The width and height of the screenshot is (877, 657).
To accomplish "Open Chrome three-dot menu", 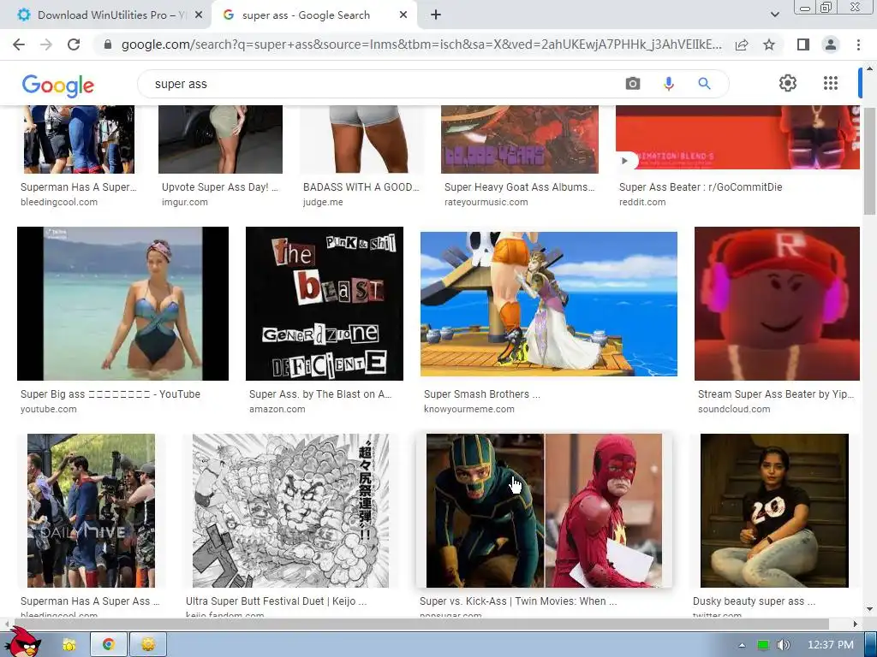I will [858, 44].
